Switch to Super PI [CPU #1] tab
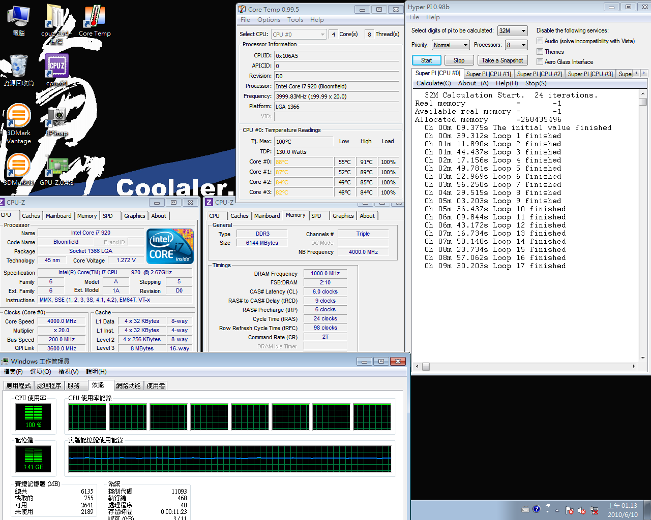Image resolution: width=651 pixels, height=520 pixels. coord(488,74)
